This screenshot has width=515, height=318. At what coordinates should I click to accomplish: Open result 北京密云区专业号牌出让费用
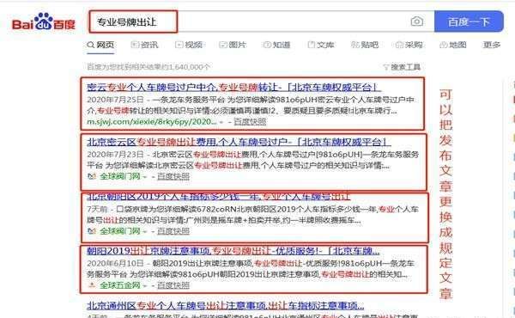point(239,142)
